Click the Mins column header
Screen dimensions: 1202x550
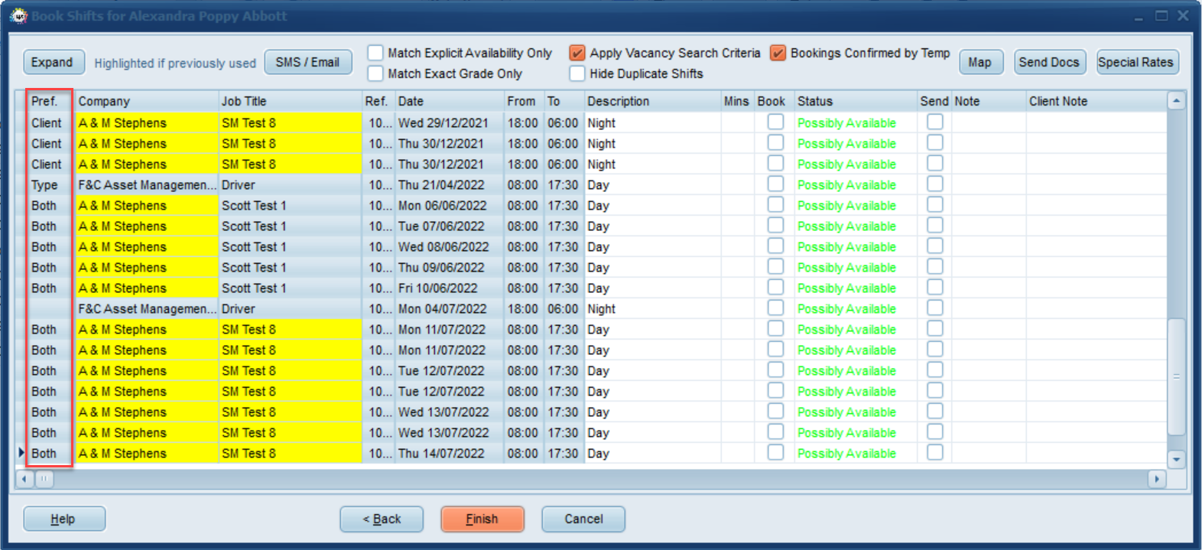click(x=737, y=101)
